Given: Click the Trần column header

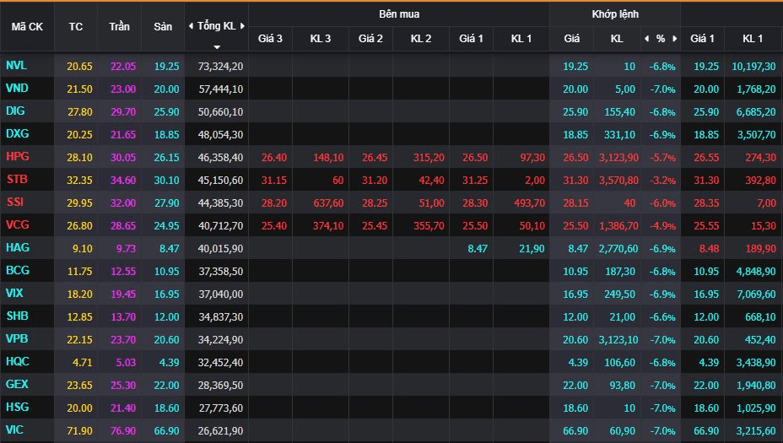Looking at the screenshot, I should (119, 26).
